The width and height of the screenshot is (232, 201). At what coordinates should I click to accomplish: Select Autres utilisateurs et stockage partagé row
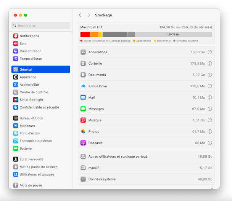(146, 156)
